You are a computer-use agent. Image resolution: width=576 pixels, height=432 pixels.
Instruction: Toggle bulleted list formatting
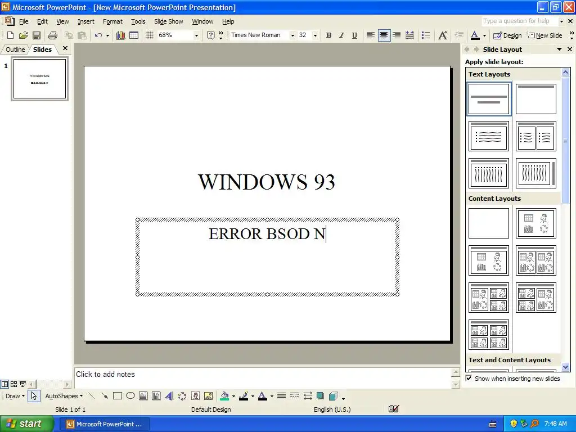coord(426,35)
